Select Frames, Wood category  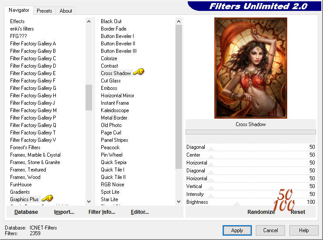tap(25, 177)
